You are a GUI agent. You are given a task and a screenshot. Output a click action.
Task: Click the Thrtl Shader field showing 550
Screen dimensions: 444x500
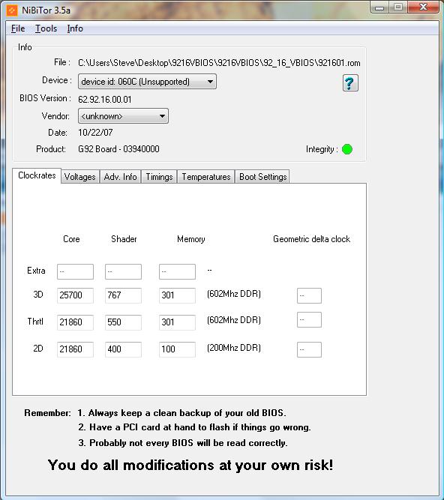click(x=123, y=322)
